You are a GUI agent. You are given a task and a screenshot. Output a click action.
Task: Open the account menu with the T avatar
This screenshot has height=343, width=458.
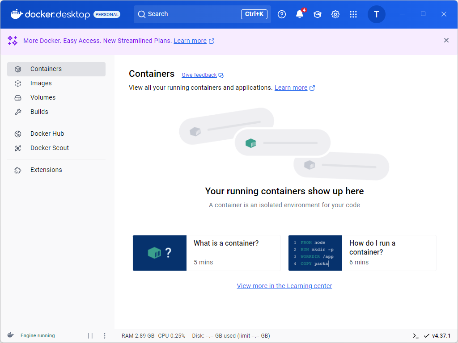click(x=376, y=14)
